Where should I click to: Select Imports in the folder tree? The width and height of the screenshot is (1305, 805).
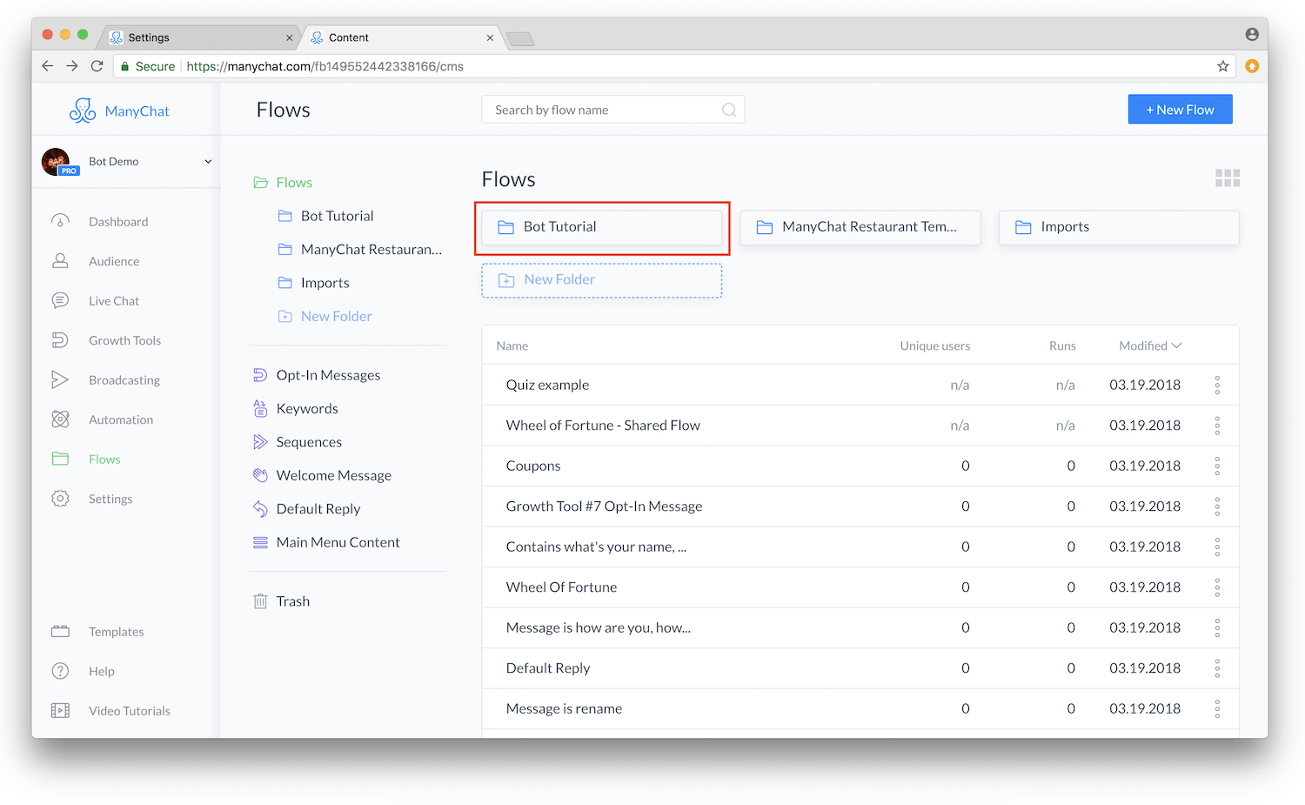325,283
